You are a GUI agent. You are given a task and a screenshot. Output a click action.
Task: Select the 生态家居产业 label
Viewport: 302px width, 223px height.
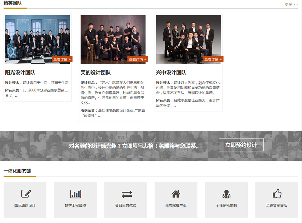click(176, 205)
